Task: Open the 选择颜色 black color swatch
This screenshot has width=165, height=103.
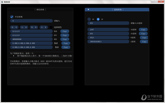Action: (51, 27)
